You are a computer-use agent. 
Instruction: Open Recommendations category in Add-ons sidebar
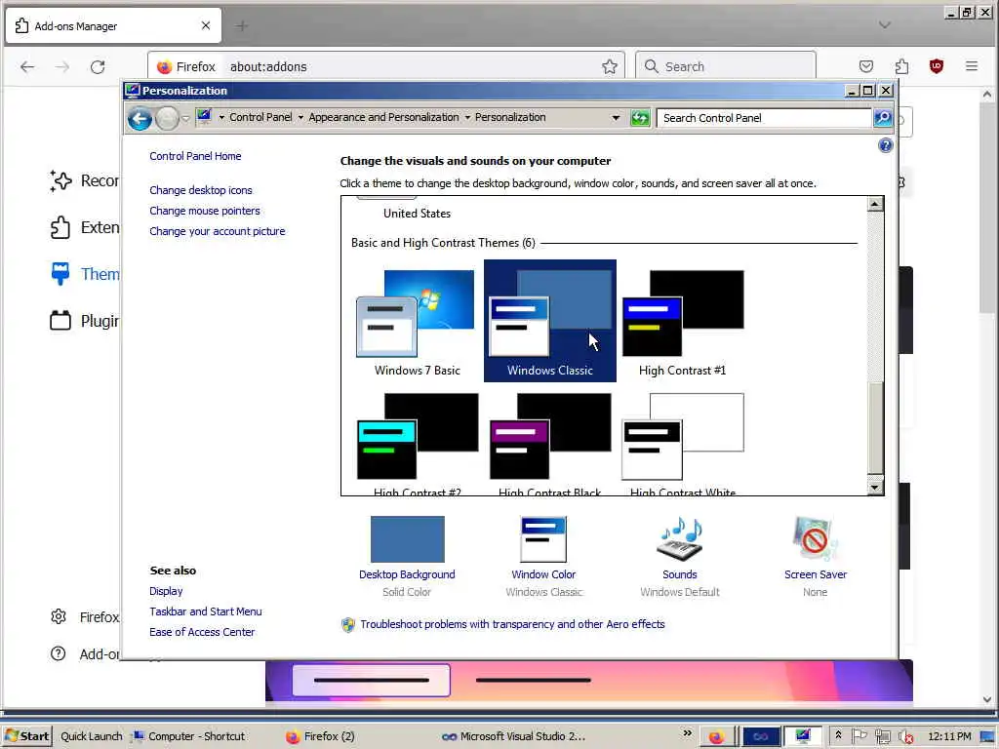click(x=84, y=180)
